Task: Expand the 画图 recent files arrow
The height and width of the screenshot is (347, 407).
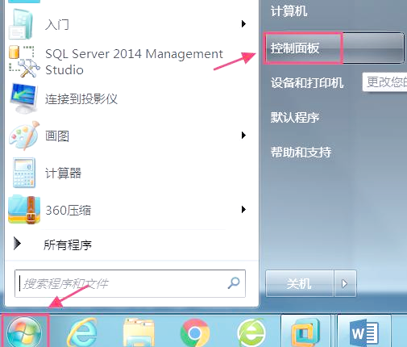Action: click(x=243, y=135)
